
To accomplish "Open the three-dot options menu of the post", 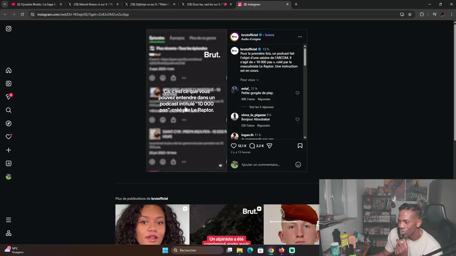I will [300, 37].
